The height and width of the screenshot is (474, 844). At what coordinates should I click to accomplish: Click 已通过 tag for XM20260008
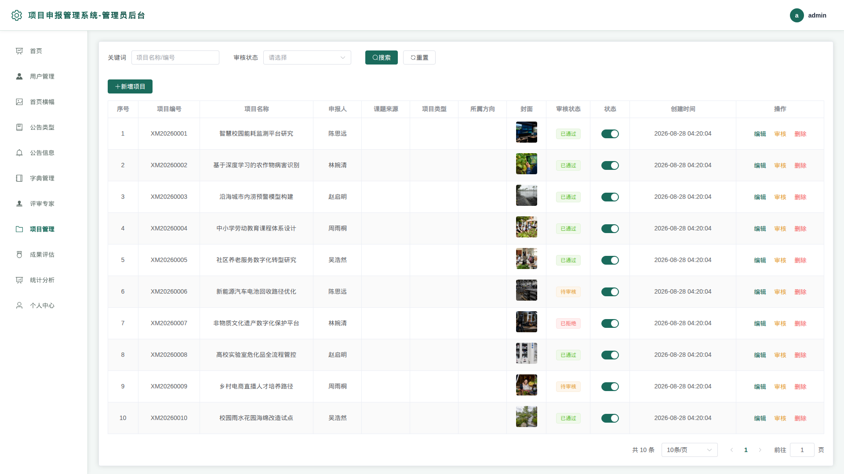[x=568, y=355]
